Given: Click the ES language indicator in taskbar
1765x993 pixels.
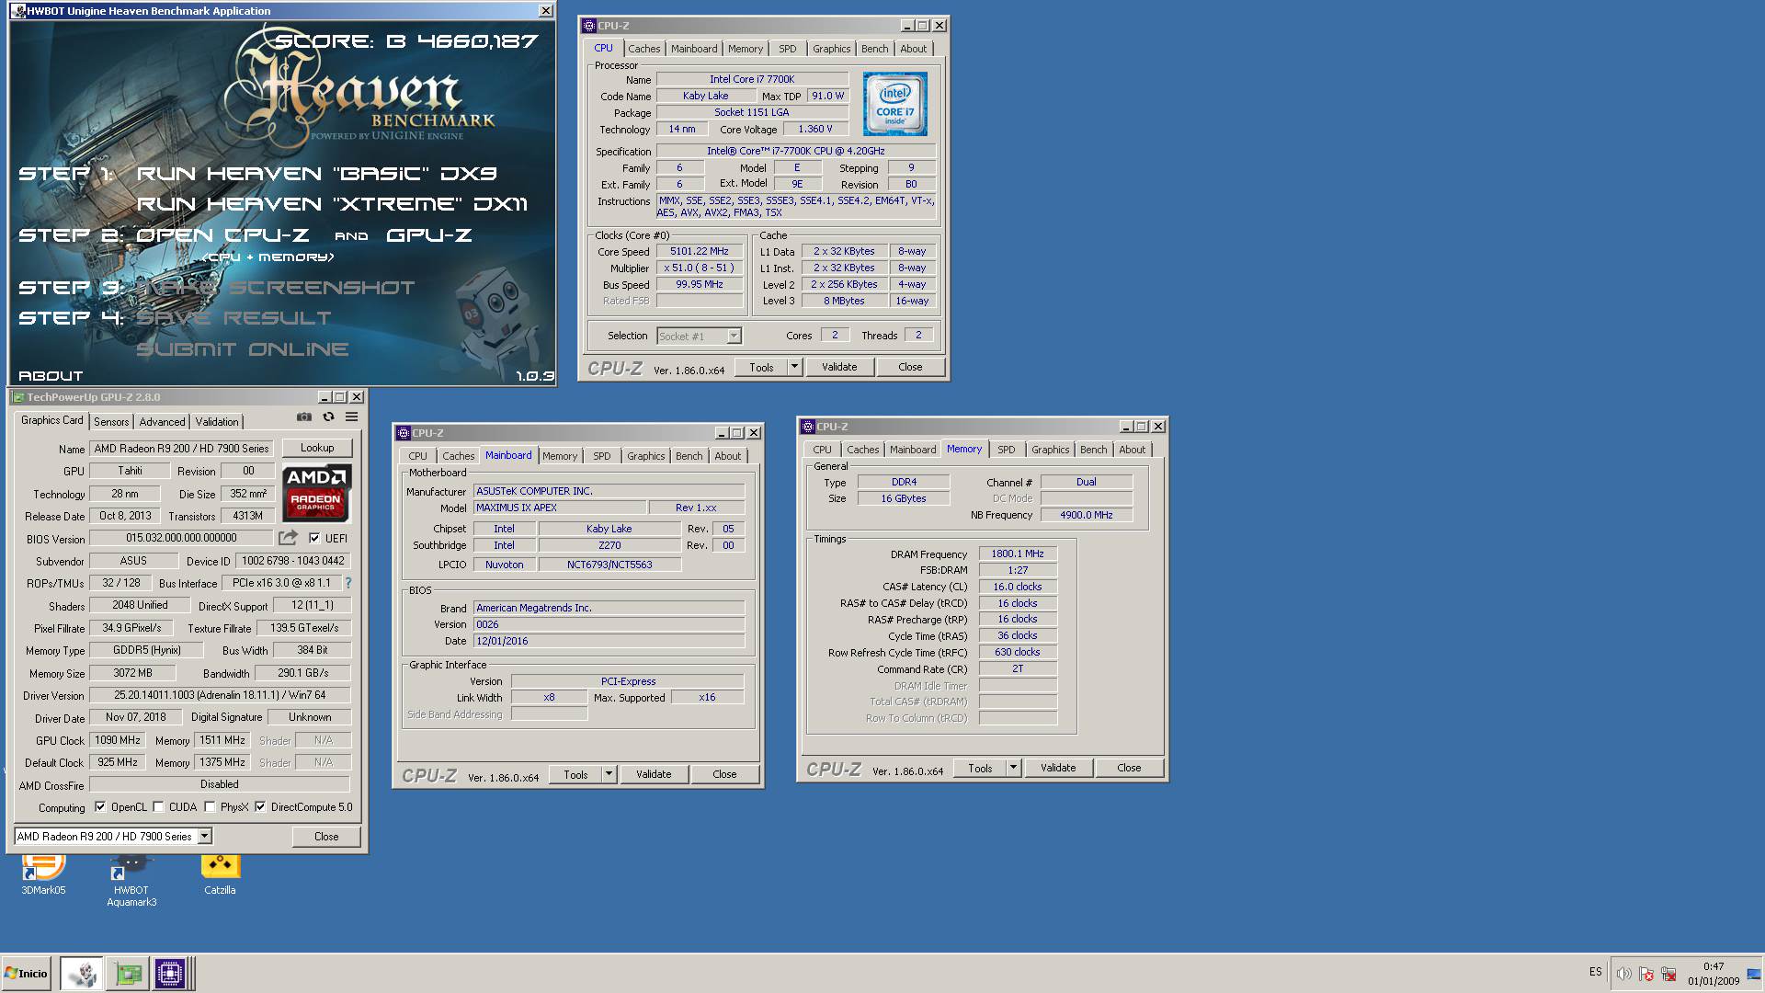Looking at the screenshot, I should [x=1595, y=972].
